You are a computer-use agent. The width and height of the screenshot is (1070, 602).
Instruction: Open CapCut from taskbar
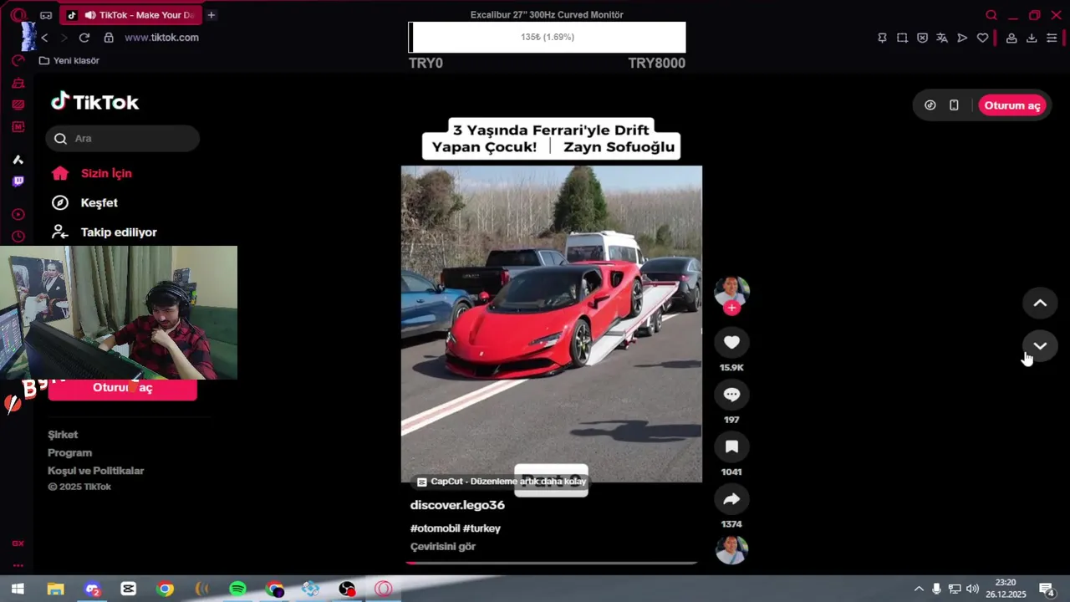[x=128, y=589]
